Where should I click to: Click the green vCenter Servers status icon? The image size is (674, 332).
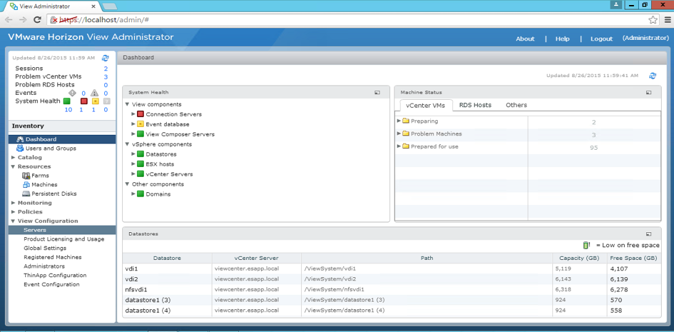click(x=140, y=174)
